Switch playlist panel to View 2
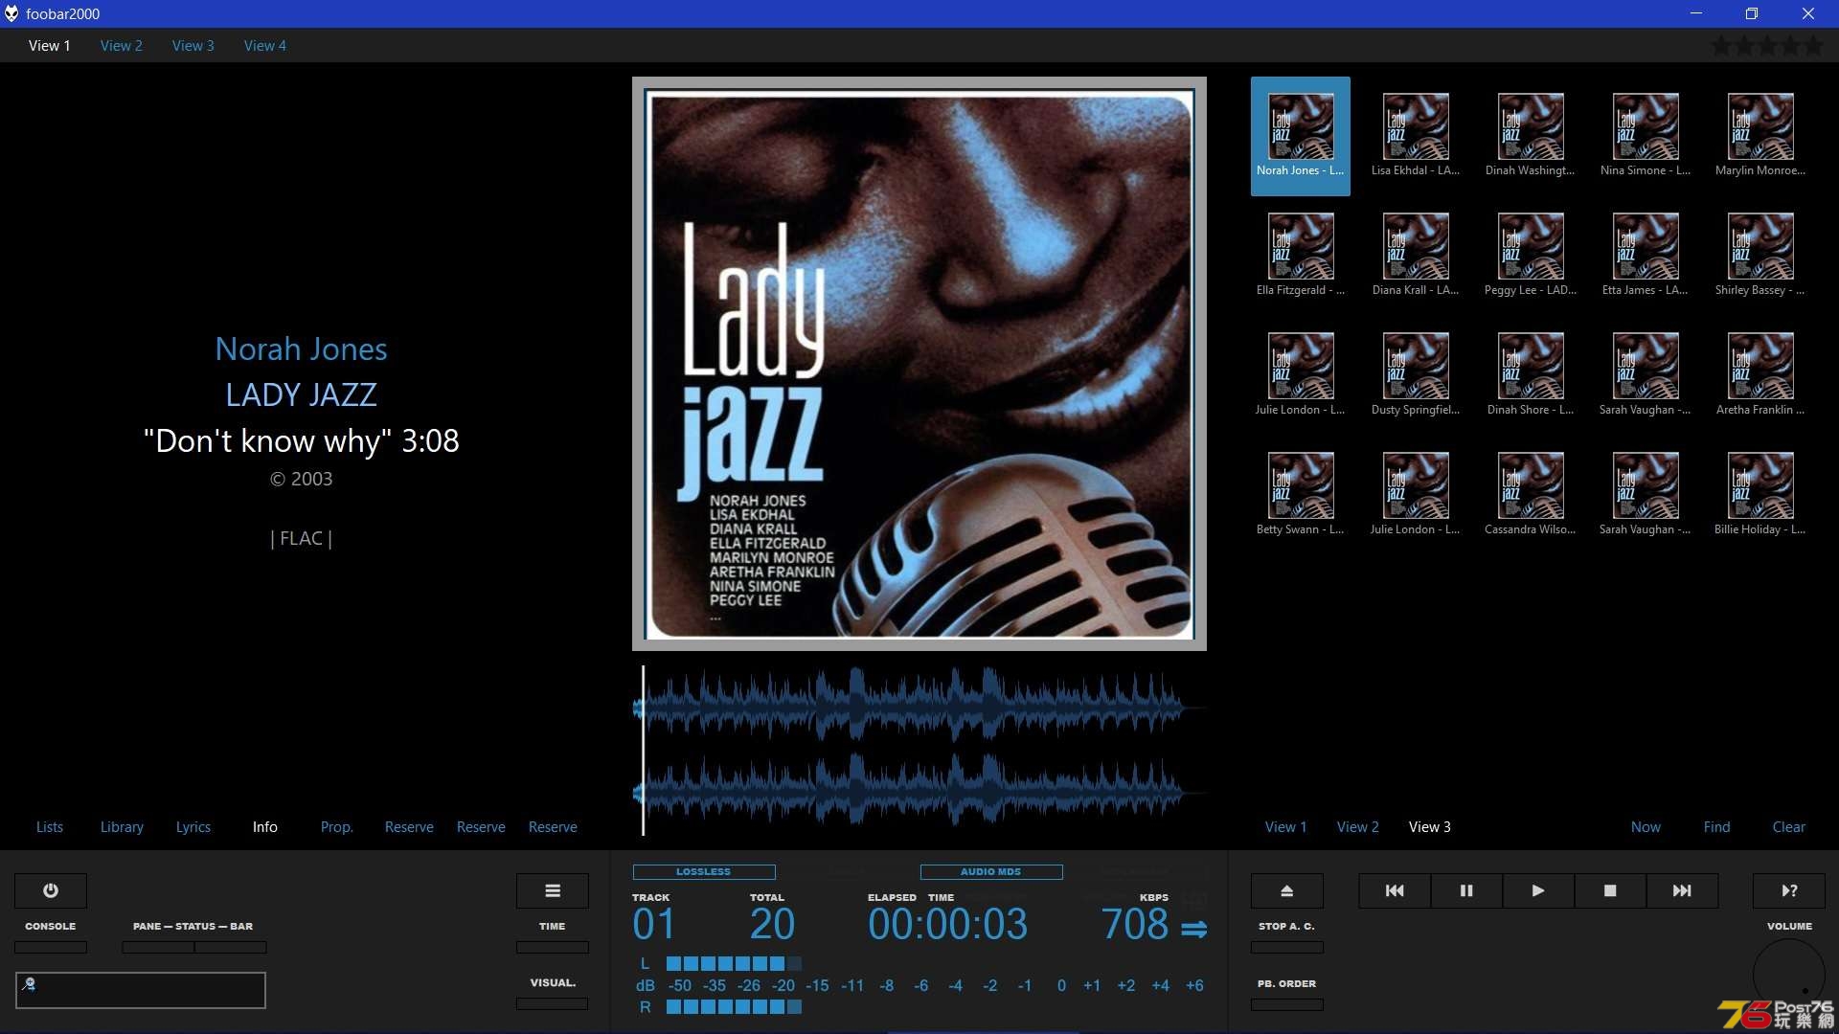The width and height of the screenshot is (1839, 1034). coord(1358,827)
